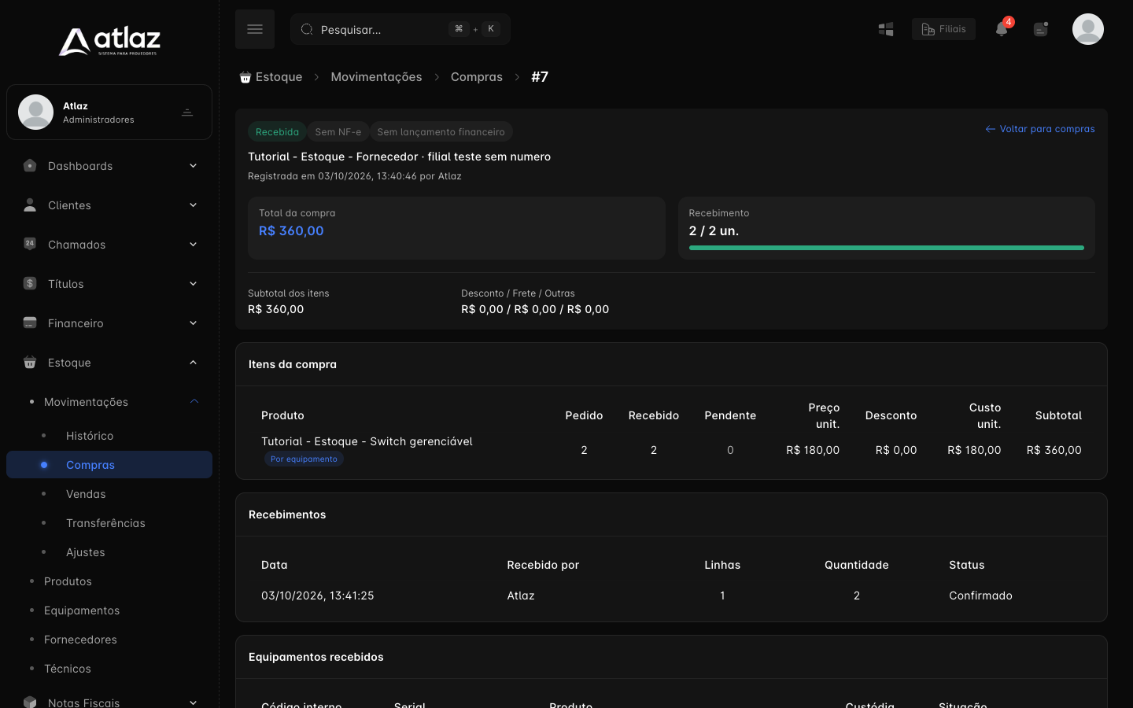Open Produtos in the sidebar
This screenshot has height=708, width=1133.
[x=68, y=581]
